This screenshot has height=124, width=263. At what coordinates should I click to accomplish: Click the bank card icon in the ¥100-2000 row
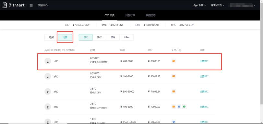pyautogui.click(x=173, y=76)
